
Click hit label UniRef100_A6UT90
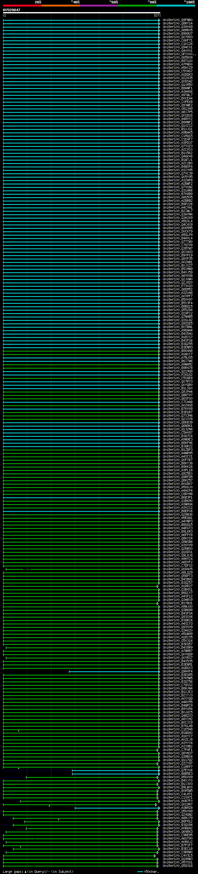[x=178, y=838]
